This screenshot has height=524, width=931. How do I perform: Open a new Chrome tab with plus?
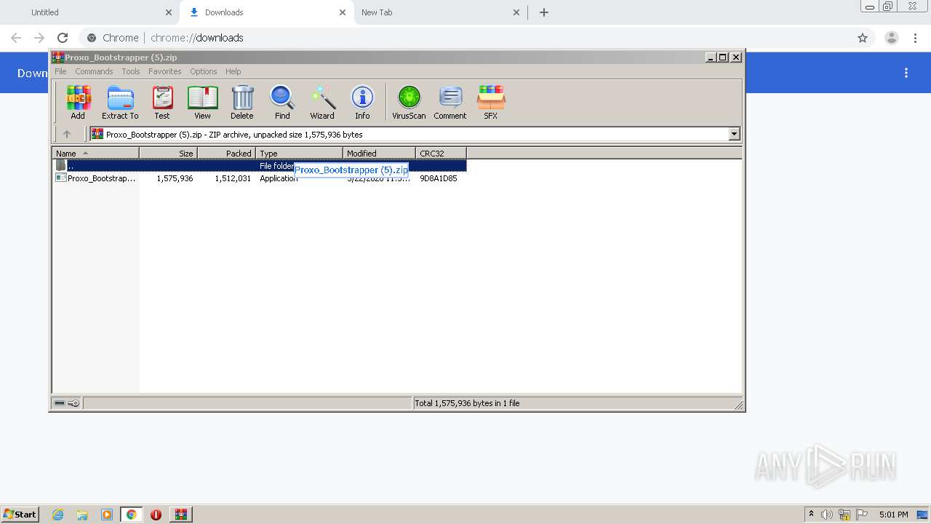point(544,12)
